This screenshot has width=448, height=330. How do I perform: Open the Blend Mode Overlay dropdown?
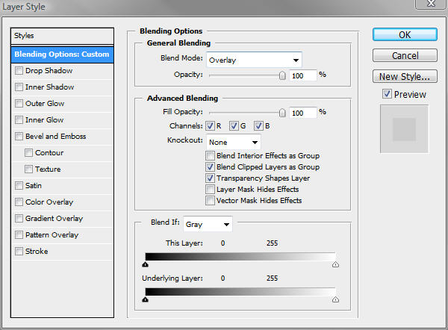coord(254,60)
